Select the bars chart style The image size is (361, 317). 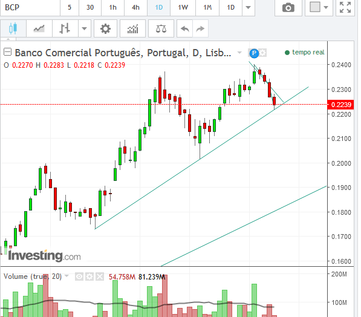click(x=65, y=28)
